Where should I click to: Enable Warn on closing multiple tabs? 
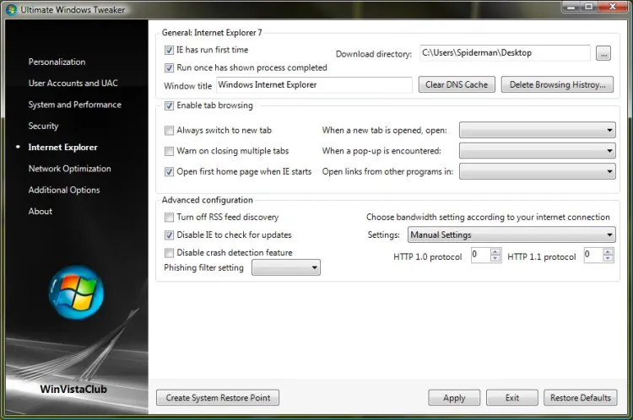169,151
